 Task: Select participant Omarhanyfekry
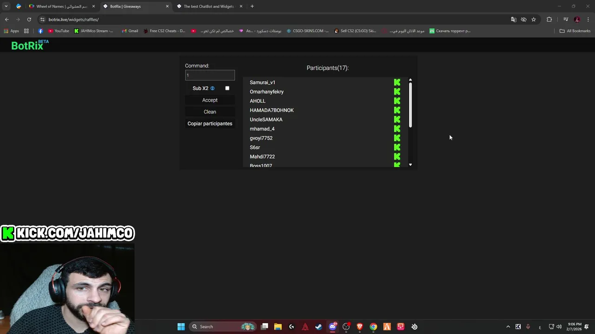(x=267, y=92)
